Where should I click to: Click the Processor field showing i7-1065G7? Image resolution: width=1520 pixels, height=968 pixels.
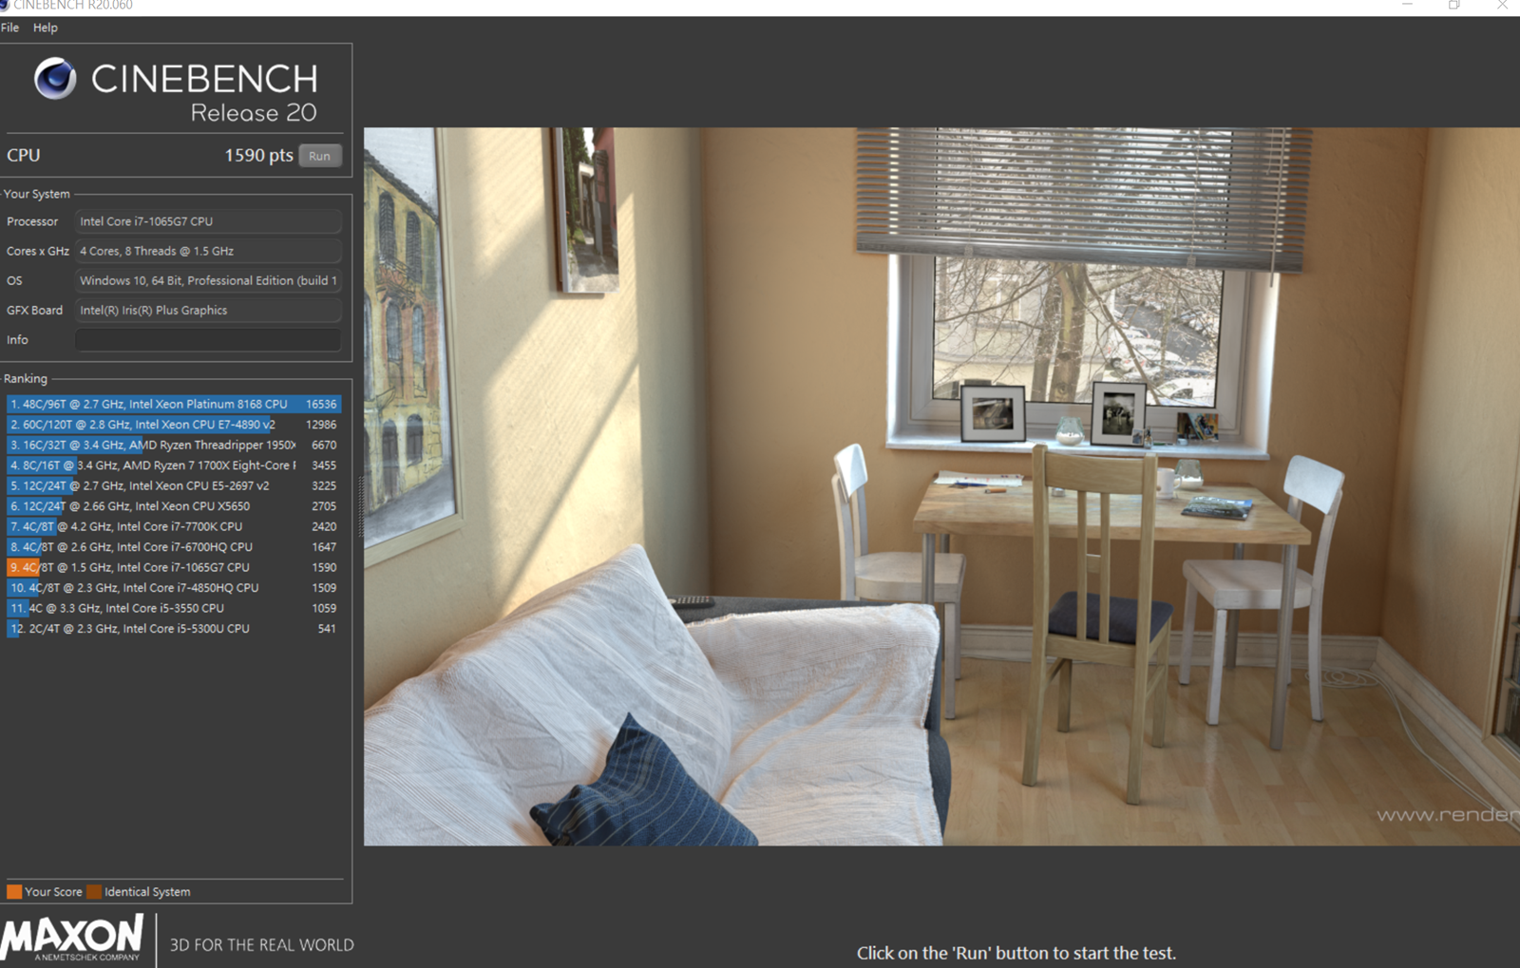pyautogui.click(x=207, y=221)
